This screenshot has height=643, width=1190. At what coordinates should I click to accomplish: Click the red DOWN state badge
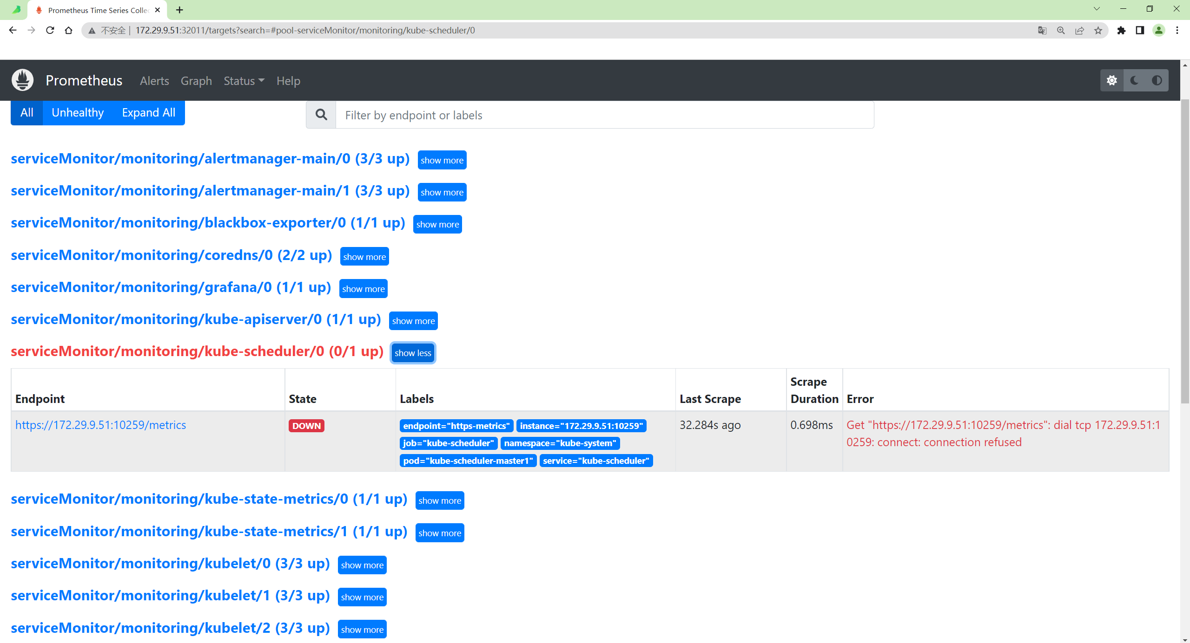tap(306, 426)
